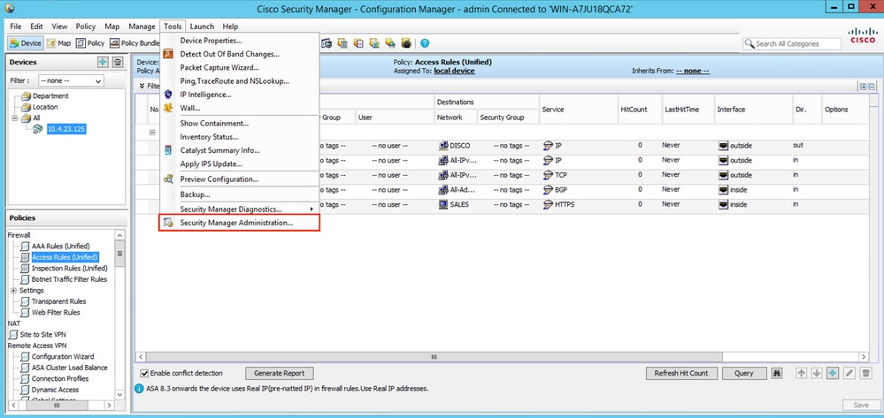884x418 pixels.
Task: Expand all table rows icon
Action: click(863, 87)
